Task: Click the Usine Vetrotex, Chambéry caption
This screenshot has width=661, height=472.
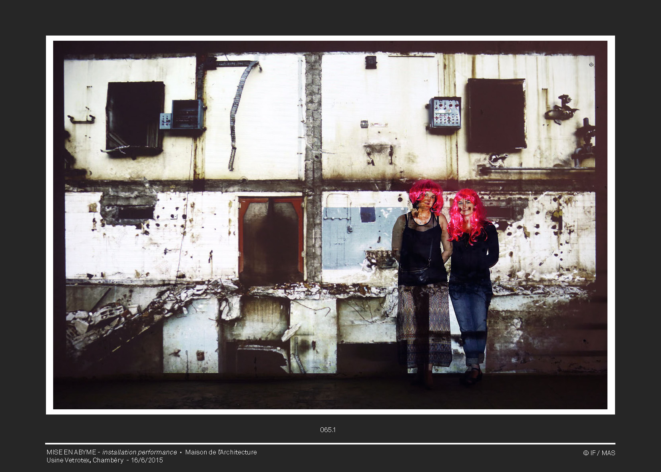Action: [x=85, y=460]
